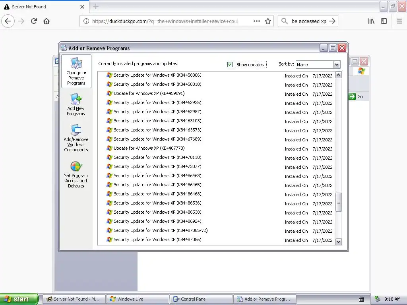The width and height of the screenshot is (407, 305).
Task: Click the 9:18 AM taskbar clock
Action: (x=392, y=299)
